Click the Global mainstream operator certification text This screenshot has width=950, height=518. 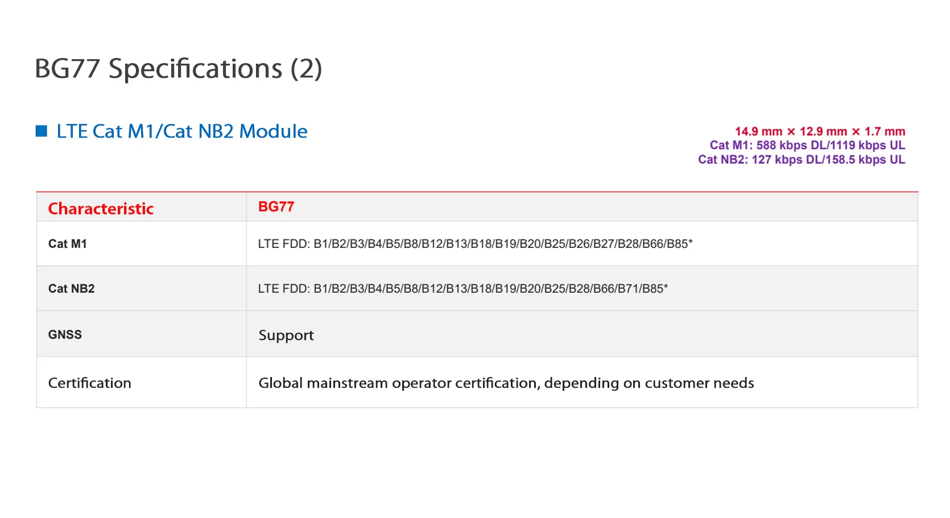[x=506, y=383]
